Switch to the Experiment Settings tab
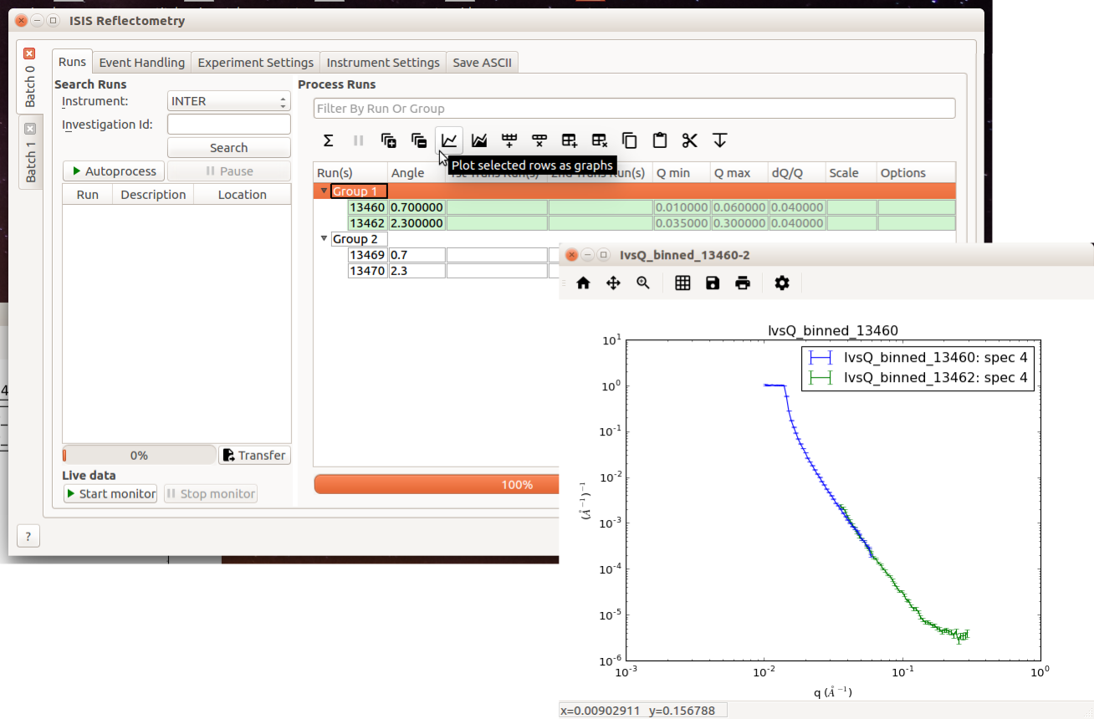1094x719 pixels. click(256, 63)
